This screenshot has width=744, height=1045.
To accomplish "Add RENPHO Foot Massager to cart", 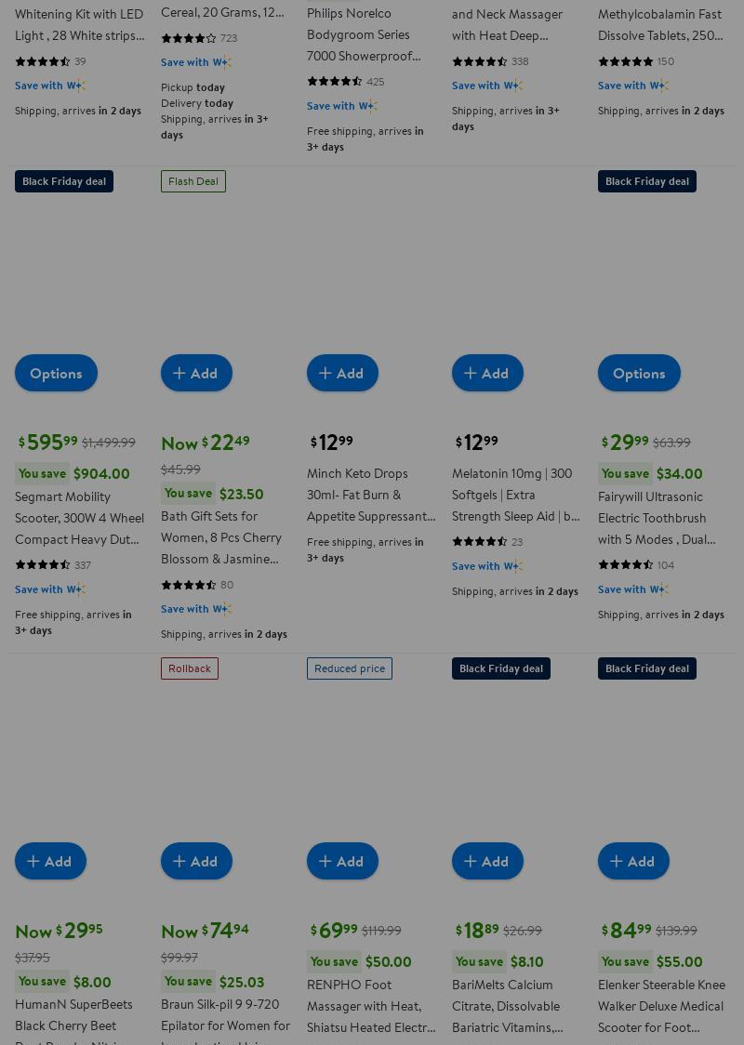I will point(342,861).
